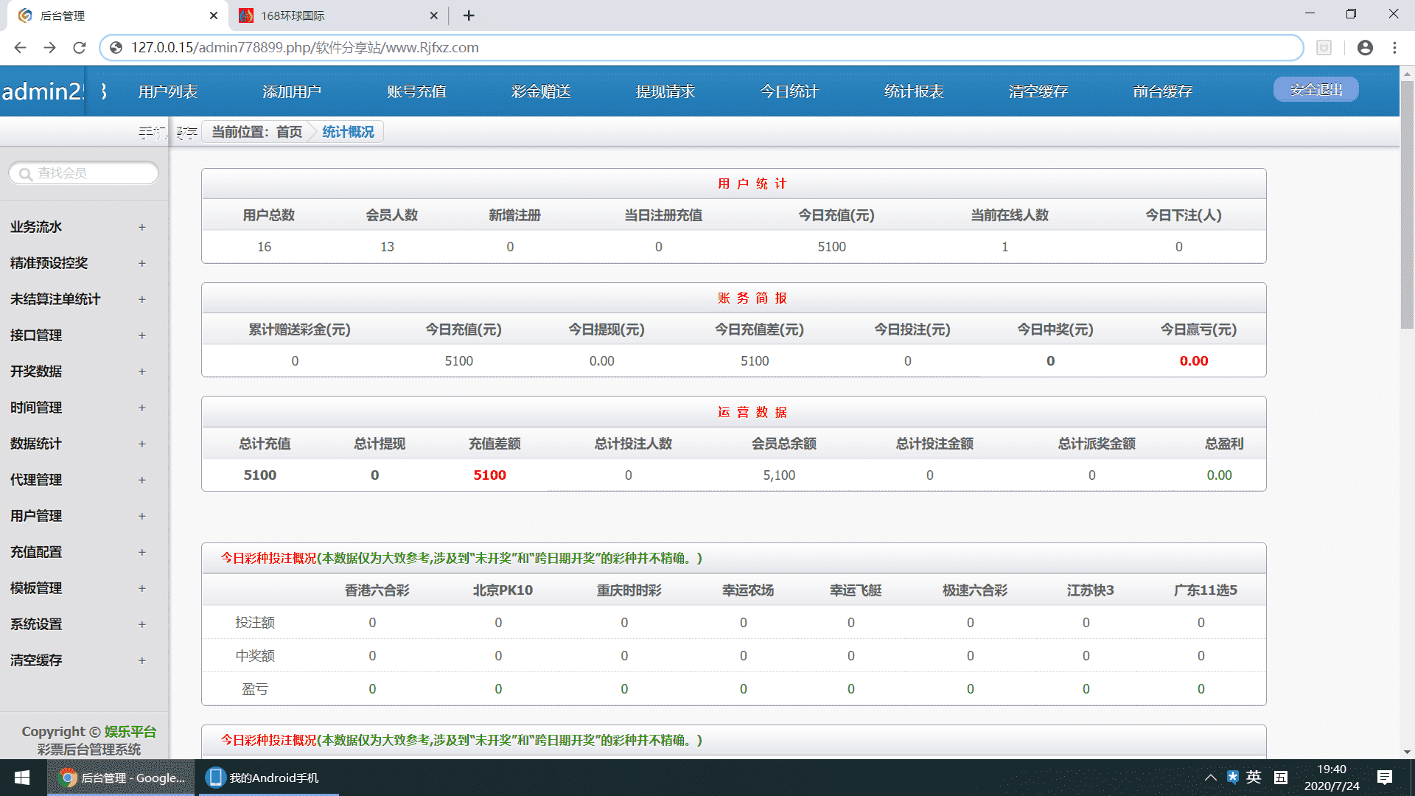Click the 会员人数 value 13

(x=387, y=247)
